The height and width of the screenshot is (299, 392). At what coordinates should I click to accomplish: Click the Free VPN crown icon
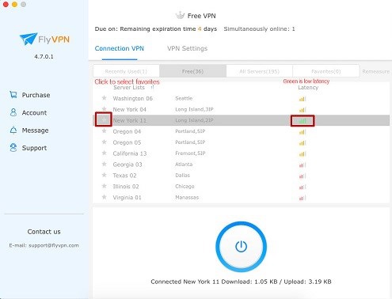tap(180, 15)
